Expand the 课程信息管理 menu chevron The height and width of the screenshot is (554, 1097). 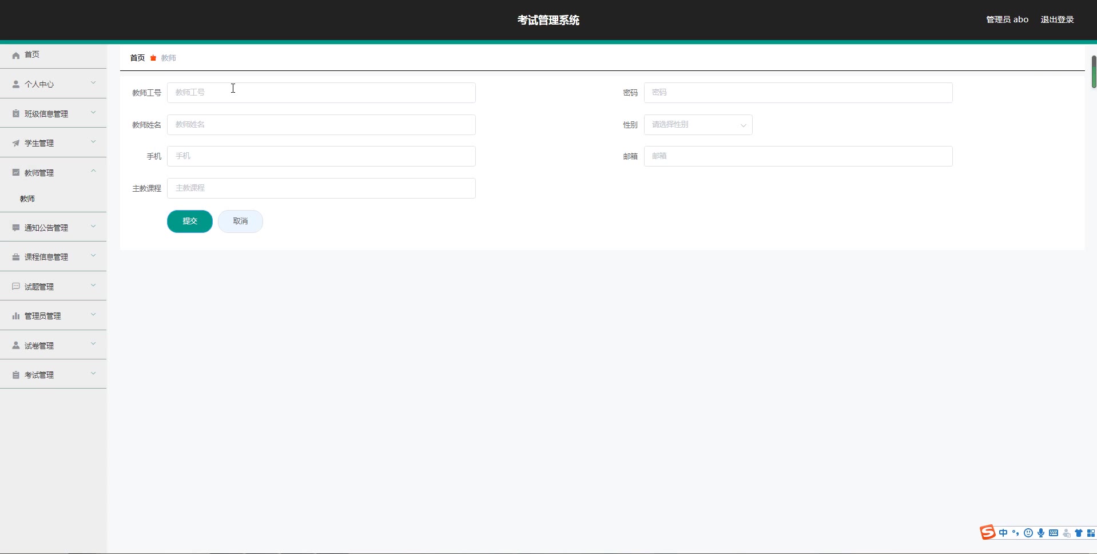pyautogui.click(x=93, y=256)
